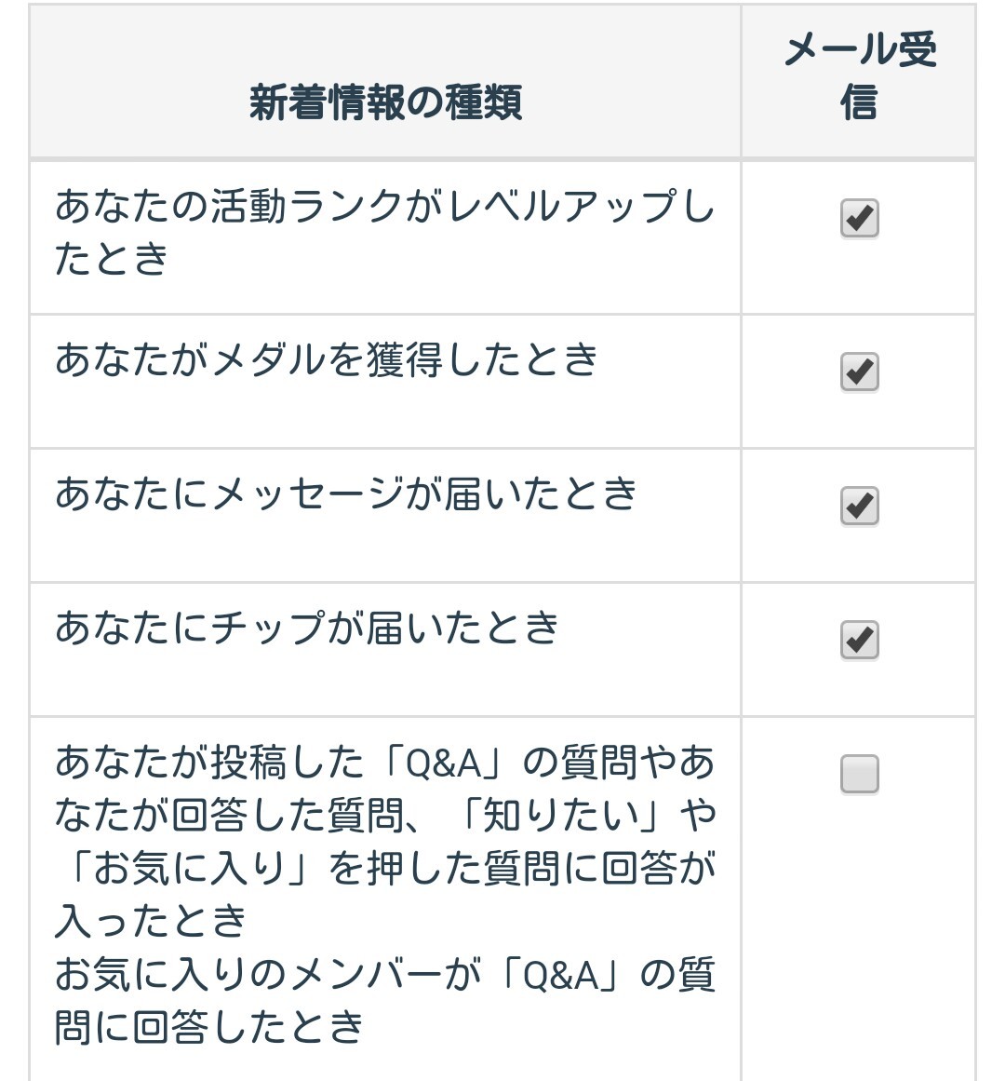The image size is (1005, 1081).
Task: Click 「Q&A」 in the お気に入りのメンバー line
Action: pos(562,976)
